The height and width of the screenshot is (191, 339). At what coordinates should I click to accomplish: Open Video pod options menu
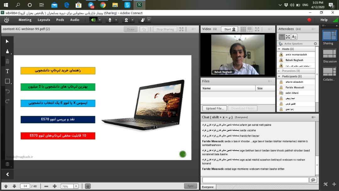(270, 29)
